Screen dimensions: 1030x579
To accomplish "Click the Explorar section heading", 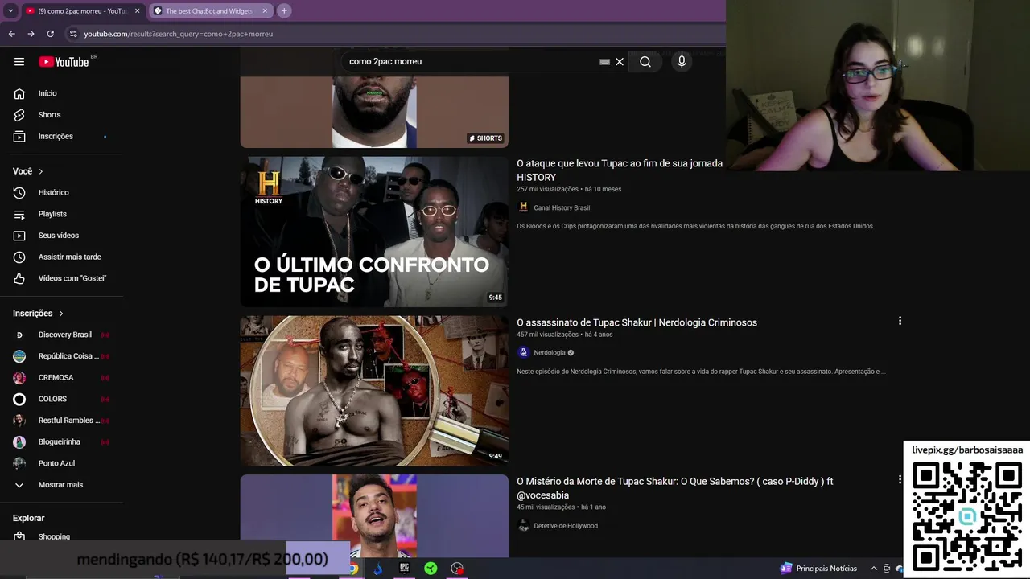I will pos(29,518).
